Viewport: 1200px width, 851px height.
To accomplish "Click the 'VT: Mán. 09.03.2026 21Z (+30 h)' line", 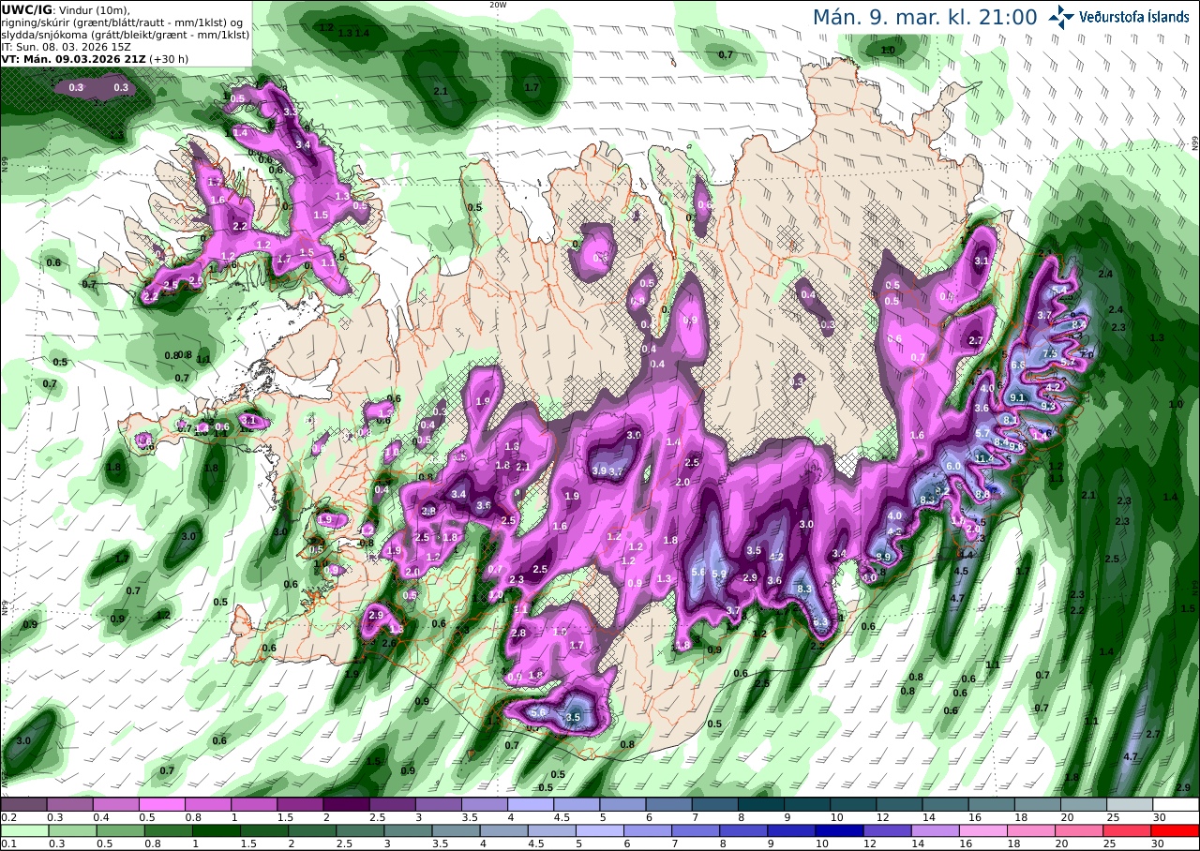I will 95,58.
